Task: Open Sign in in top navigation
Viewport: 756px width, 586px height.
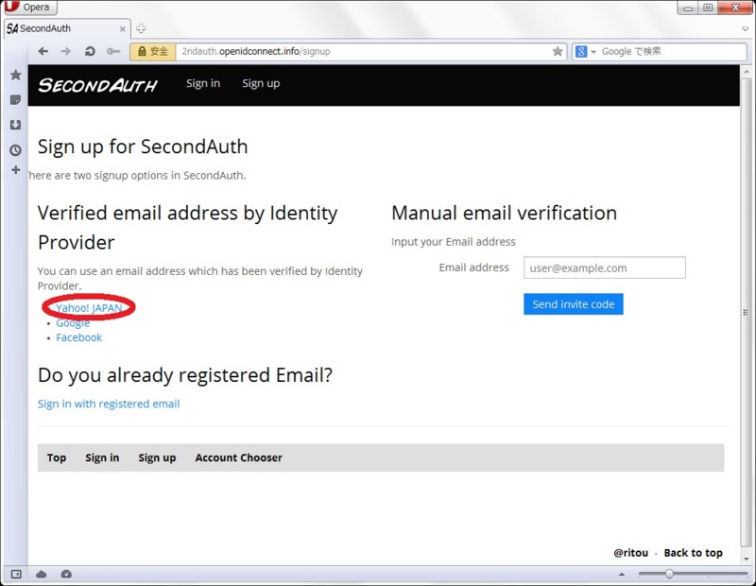Action: click(x=203, y=83)
